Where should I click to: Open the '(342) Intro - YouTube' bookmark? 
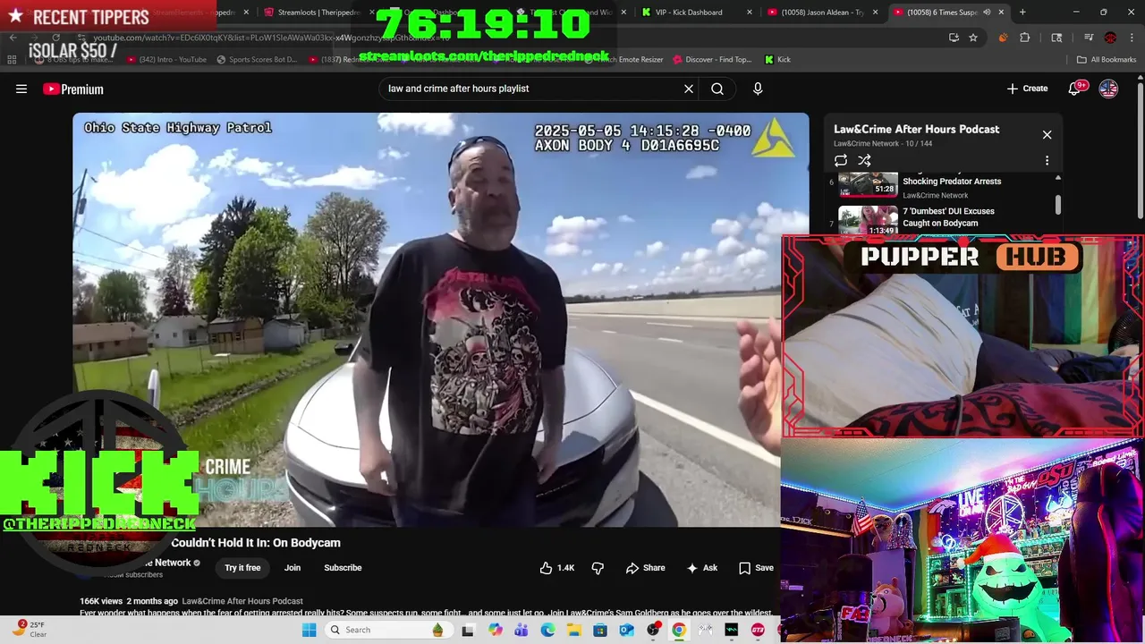(x=166, y=60)
